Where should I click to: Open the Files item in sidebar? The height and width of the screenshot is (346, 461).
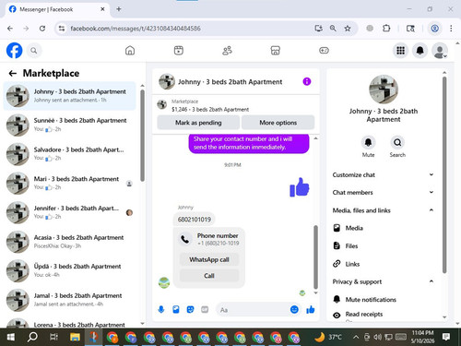coord(383,245)
